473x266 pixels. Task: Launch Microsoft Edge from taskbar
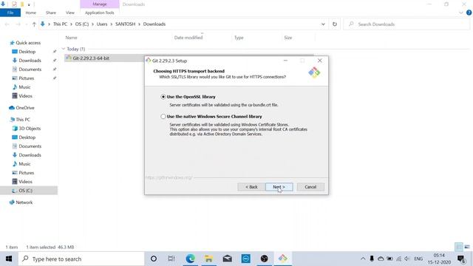point(190,259)
